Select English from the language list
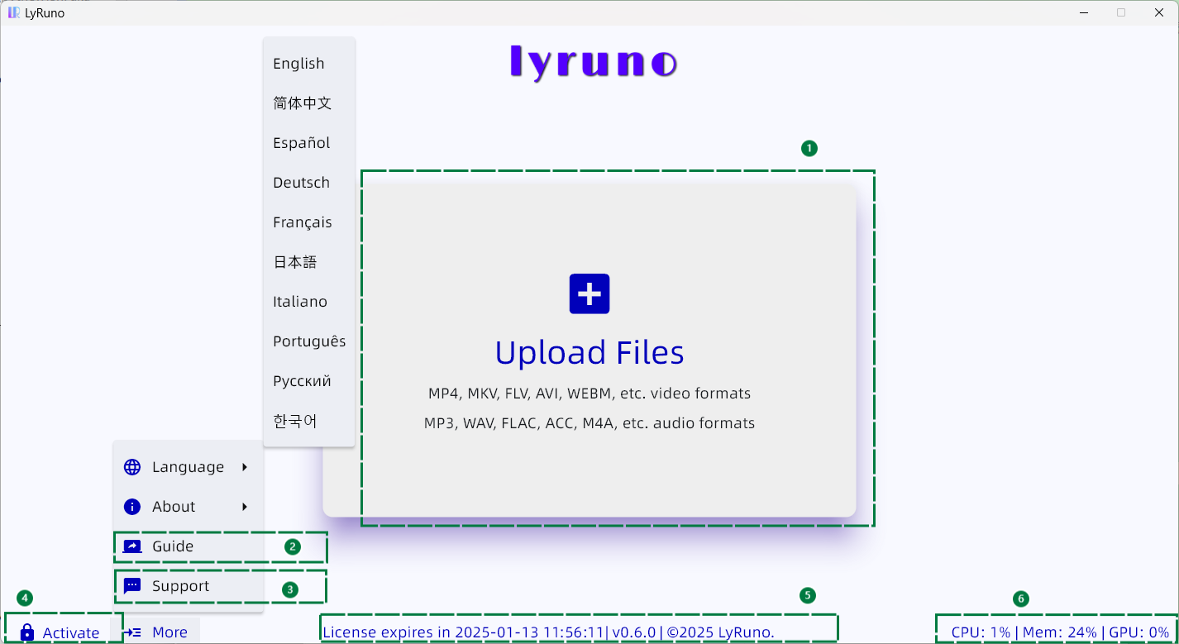The width and height of the screenshot is (1179, 644). [x=298, y=63]
